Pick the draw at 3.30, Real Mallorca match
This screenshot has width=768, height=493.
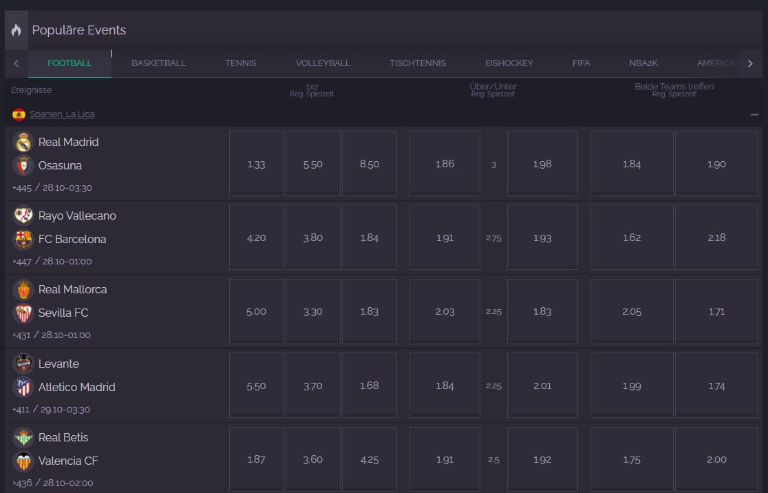[x=313, y=311]
